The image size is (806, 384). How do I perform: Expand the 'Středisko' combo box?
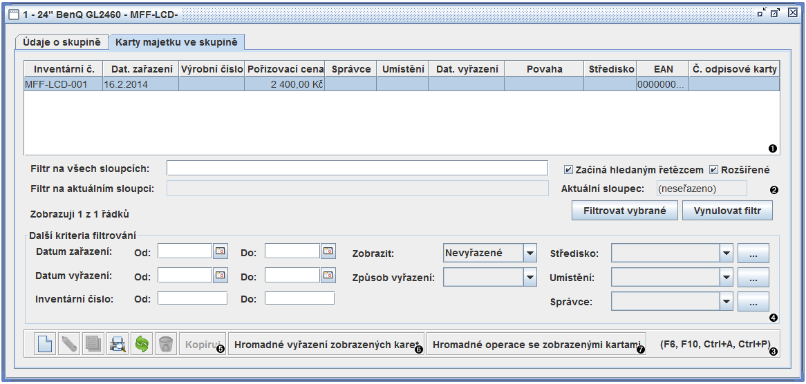click(x=726, y=253)
